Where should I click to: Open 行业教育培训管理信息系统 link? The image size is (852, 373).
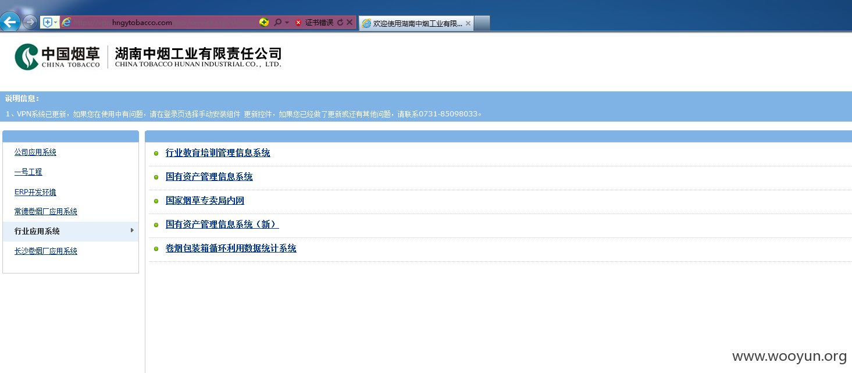pyautogui.click(x=218, y=153)
